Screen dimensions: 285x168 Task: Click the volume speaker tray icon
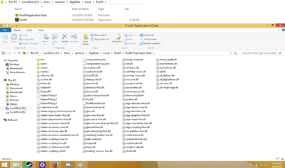tap(266, 165)
